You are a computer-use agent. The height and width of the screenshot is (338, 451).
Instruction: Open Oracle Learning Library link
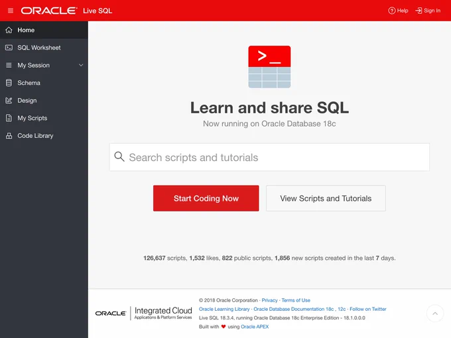(x=224, y=309)
